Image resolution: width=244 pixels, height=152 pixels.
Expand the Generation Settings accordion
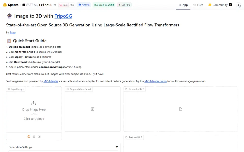coord(63,147)
